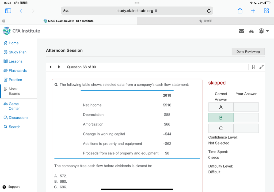Open Discussions in the sidebar
This screenshot has width=274, height=192.
coord(16,117)
